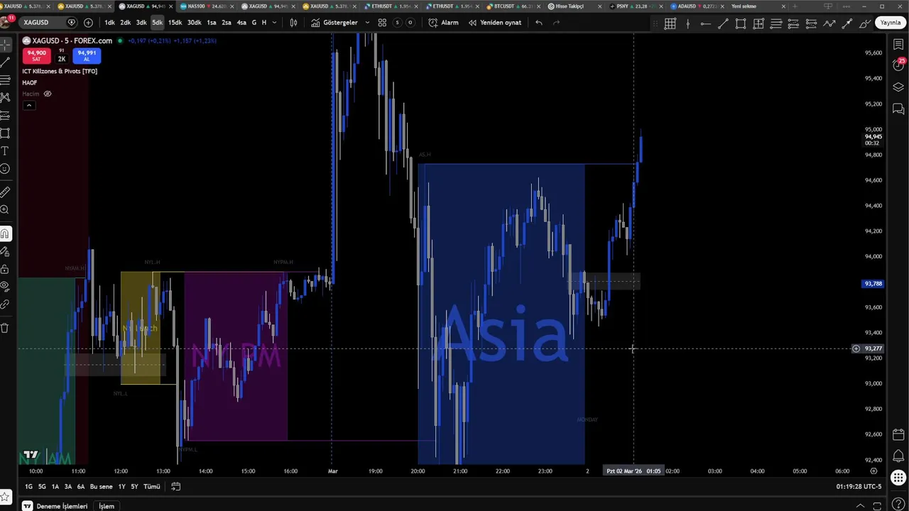Open the layout grid selector icon

[x=382, y=23]
